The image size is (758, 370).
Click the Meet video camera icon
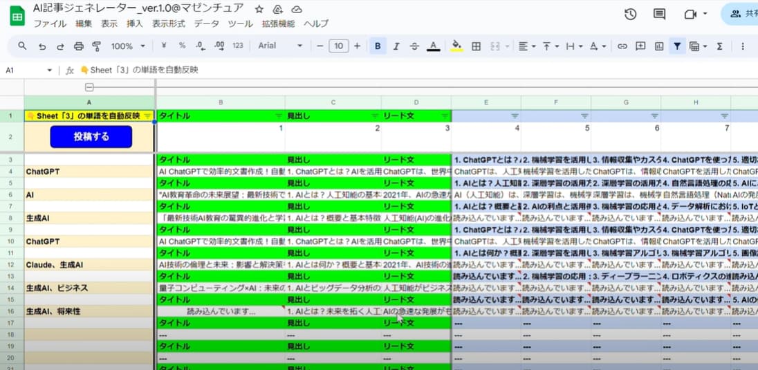(690, 14)
